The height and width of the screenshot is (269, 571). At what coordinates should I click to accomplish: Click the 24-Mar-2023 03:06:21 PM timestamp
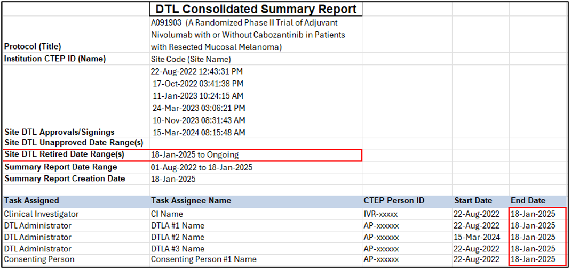click(199, 108)
